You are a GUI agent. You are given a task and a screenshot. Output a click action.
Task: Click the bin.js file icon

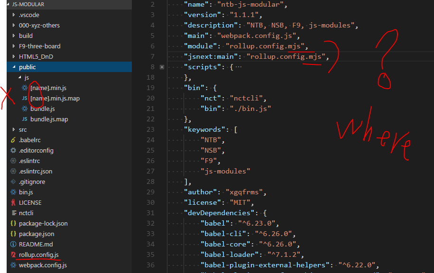click(13, 192)
